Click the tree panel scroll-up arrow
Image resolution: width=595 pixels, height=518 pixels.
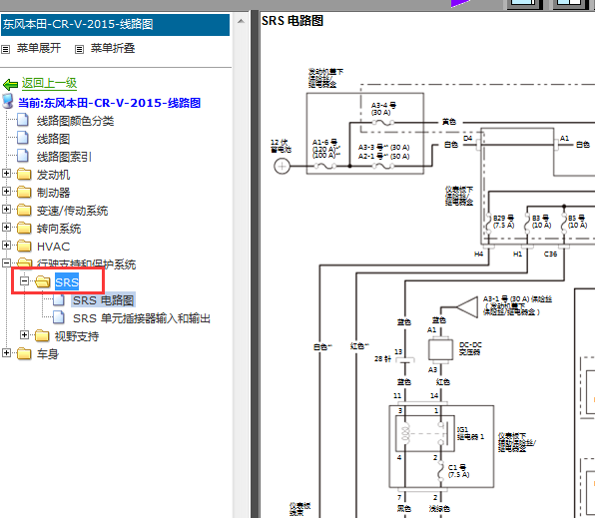pos(241,21)
